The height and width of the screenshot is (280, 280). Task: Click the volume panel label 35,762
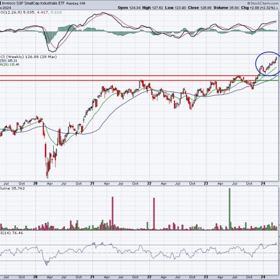coord(12,189)
